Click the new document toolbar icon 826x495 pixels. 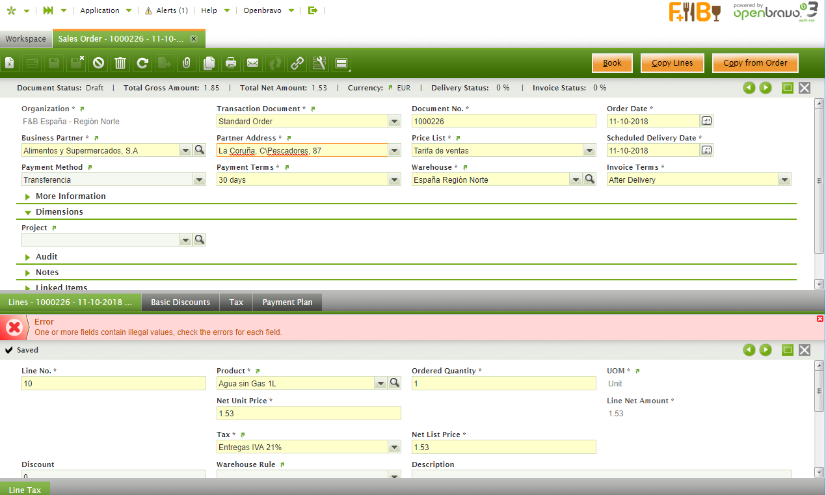click(10, 63)
